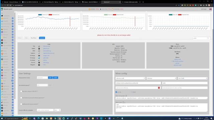The height and width of the screenshot is (120, 214).
Task: Open a new browser tab
Action: coord(143,2)
